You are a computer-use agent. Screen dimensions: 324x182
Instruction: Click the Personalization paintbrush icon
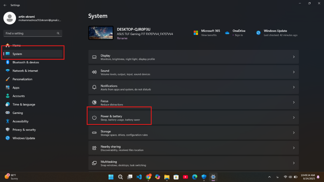tap(8, 79)
